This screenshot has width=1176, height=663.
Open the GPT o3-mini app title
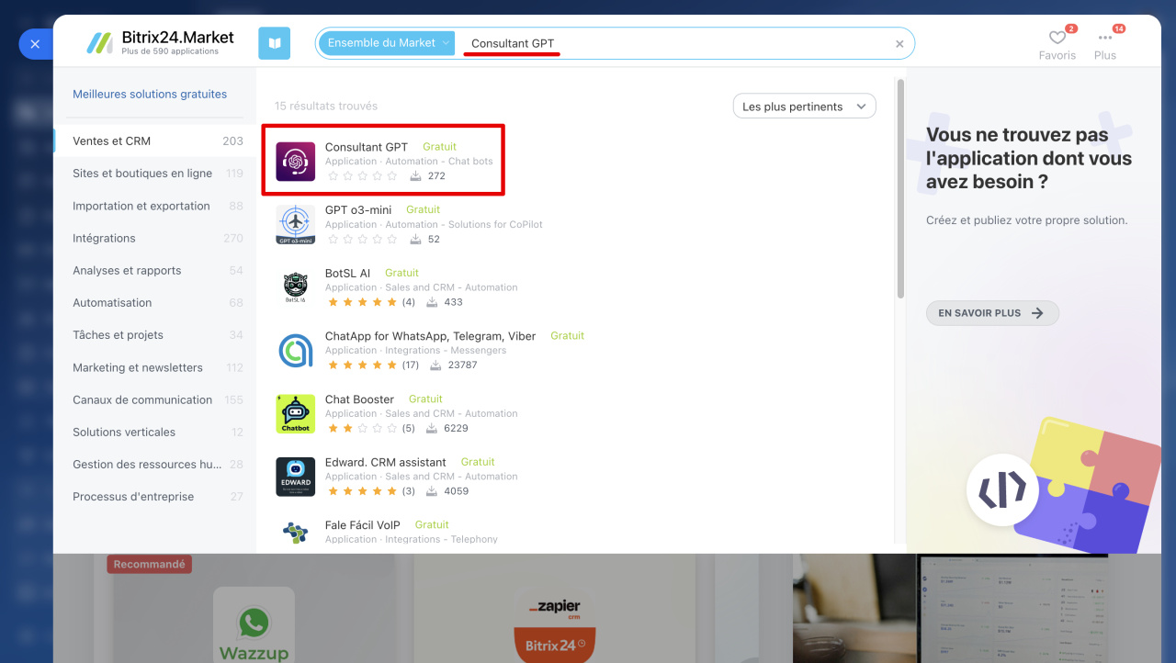click(358, 210)
